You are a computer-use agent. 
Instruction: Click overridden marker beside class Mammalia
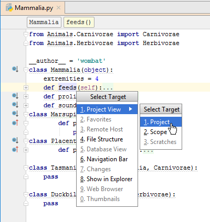[x=15, y=69]
